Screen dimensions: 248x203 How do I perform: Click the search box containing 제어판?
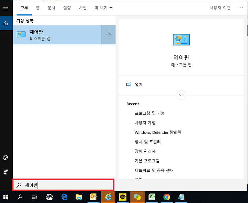click(63, 185)
